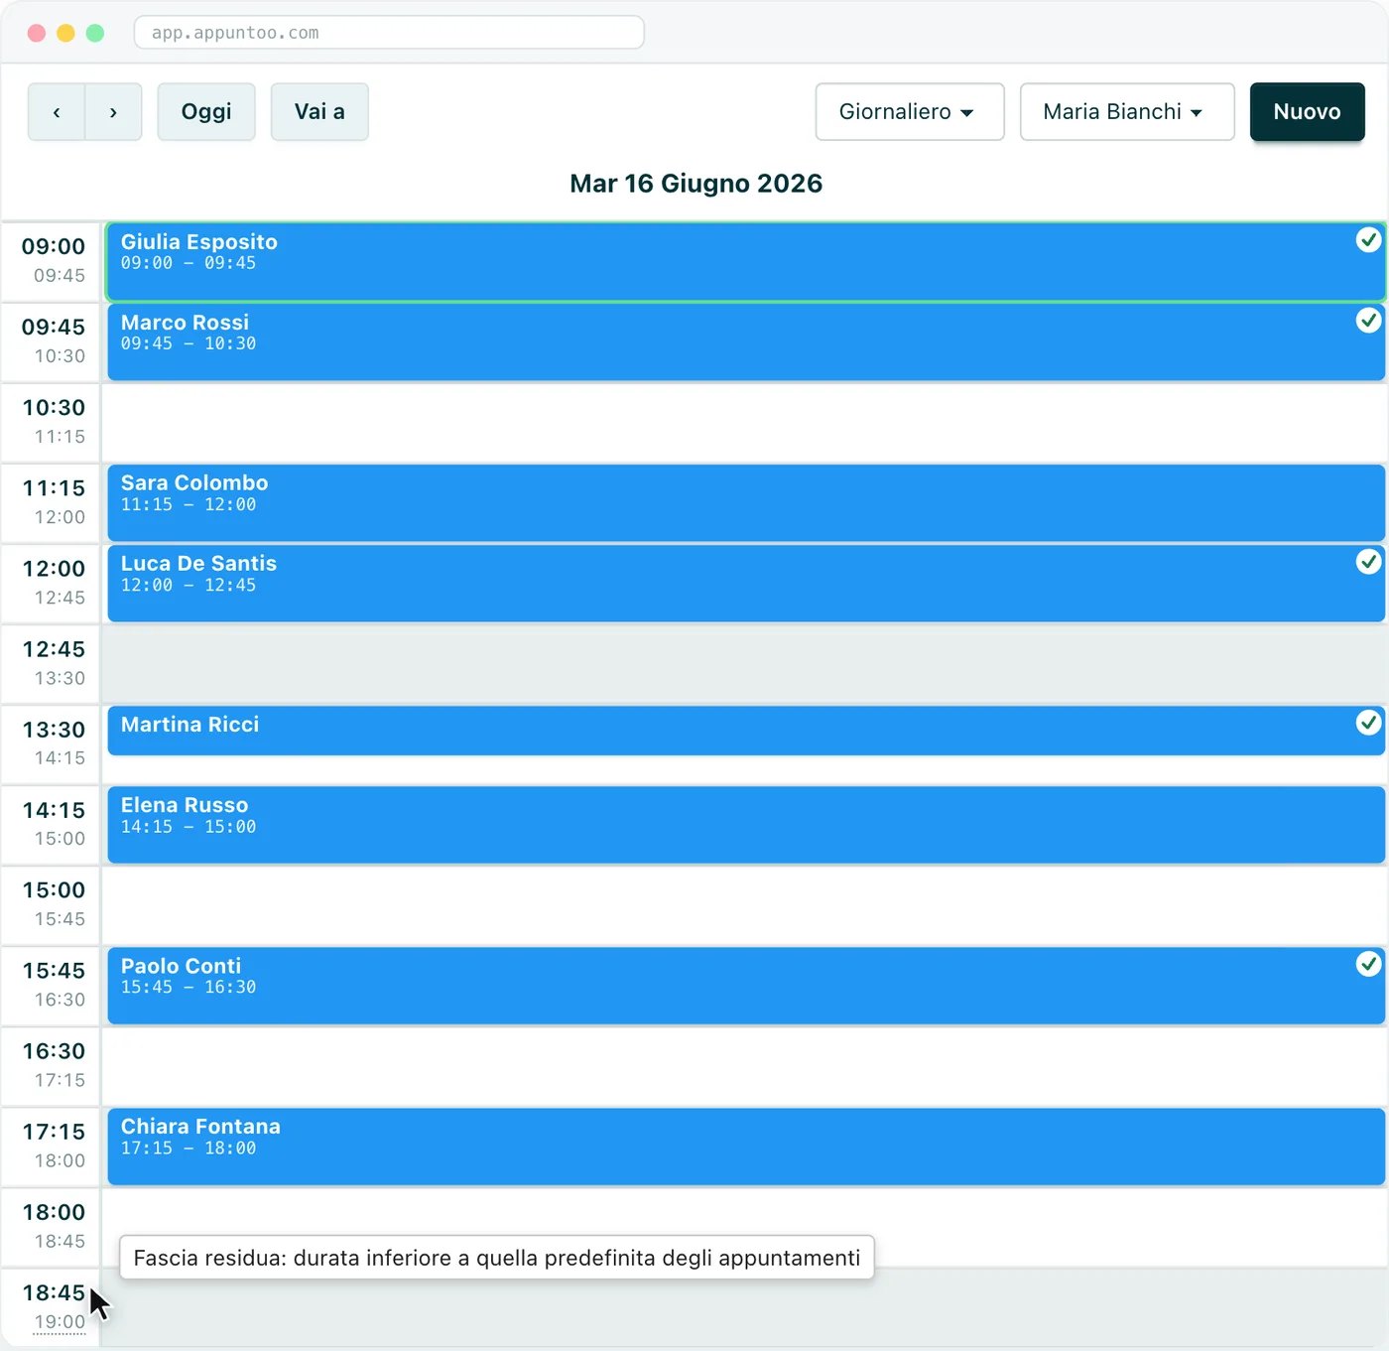This screenshot has width=1389, height=1351.
Task: Click the date heading Mar 16 Giugno 2026
Action: pyautogui.click(x=695, y=184)
